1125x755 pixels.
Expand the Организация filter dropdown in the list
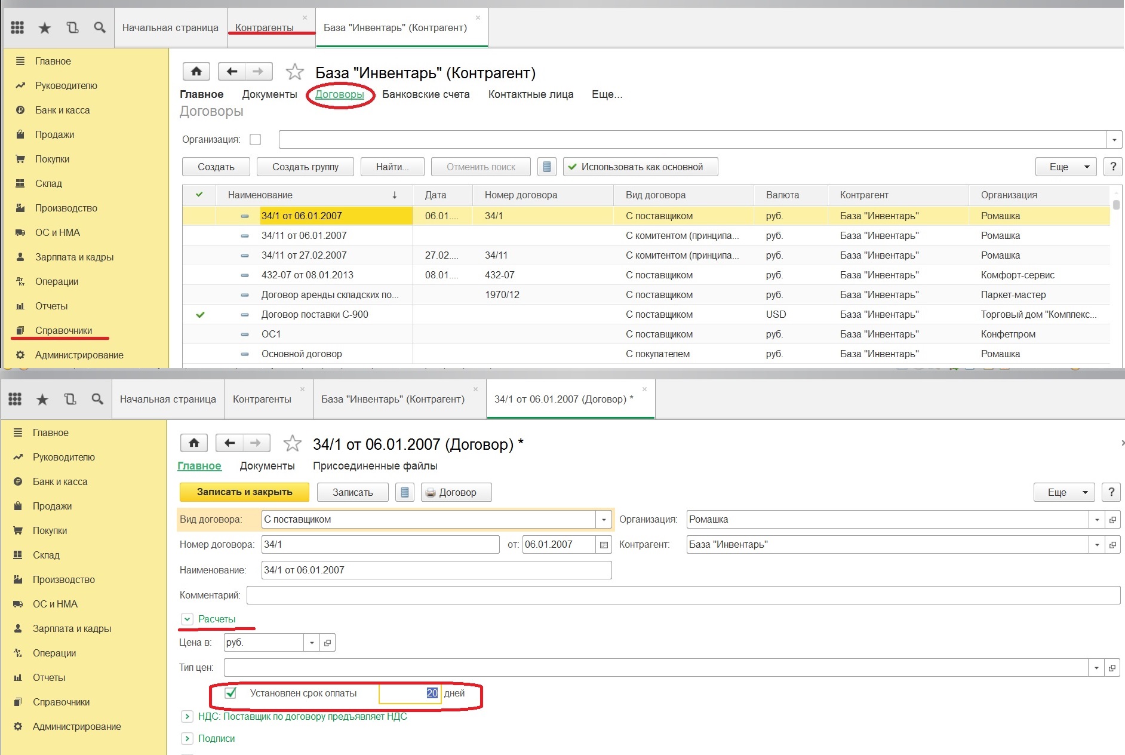tap(1114, 140)
